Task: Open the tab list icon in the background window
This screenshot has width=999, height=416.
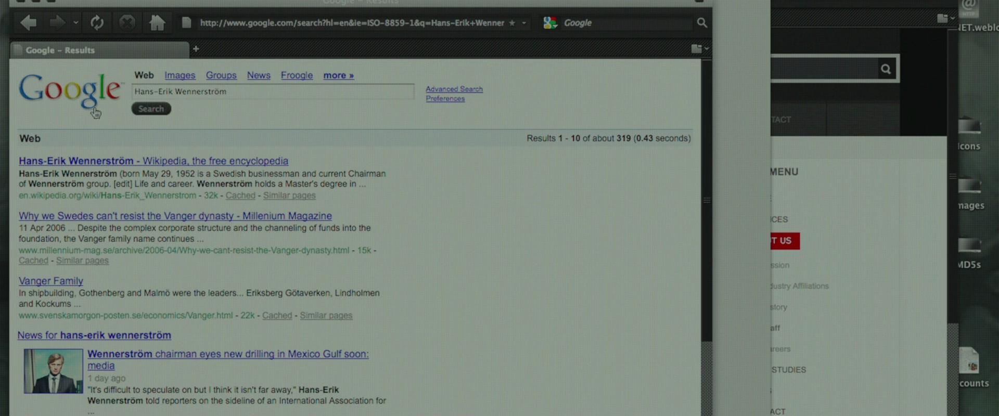Action: pyautogui.click(x=946, y=18)
